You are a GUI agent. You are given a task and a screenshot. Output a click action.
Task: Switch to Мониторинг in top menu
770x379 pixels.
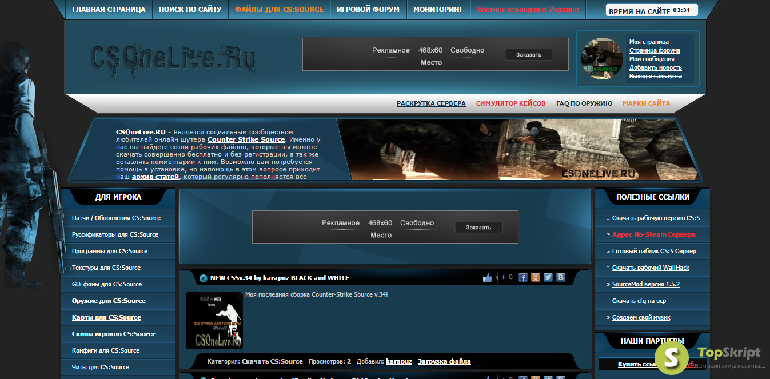(x=438, y=10)
